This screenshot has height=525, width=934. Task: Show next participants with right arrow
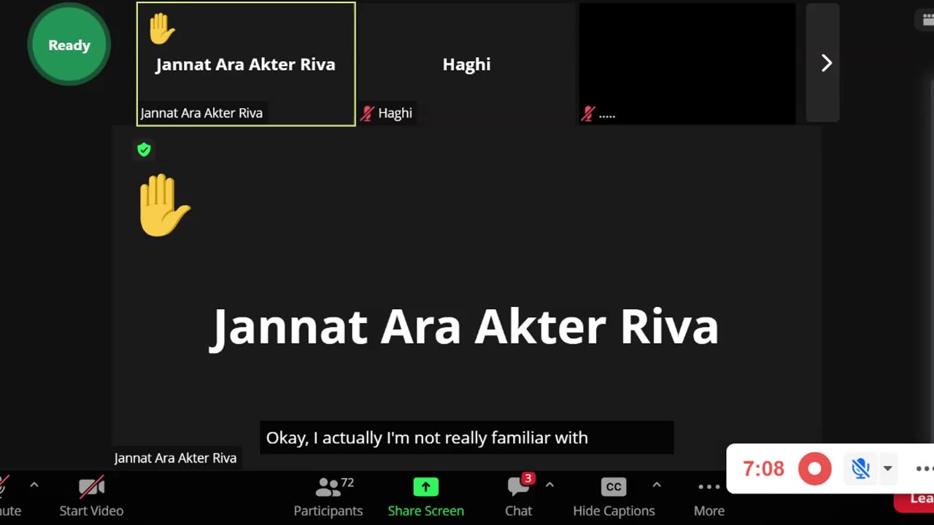(x=826, y=63)
